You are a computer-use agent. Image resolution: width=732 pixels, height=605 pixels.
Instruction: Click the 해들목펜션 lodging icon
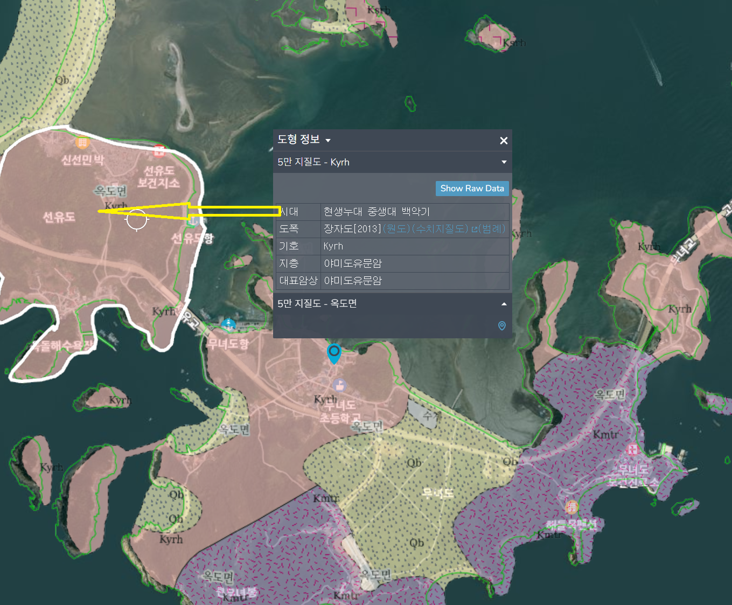tap(571, 507)
